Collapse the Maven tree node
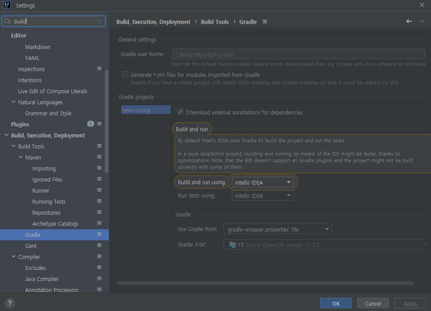 (20, 157)
